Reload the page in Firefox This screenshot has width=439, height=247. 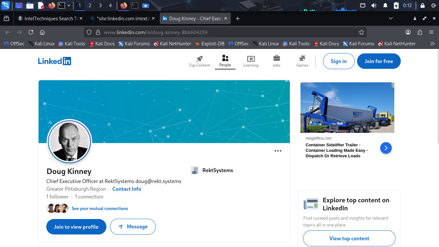click(x=31, y=32)
